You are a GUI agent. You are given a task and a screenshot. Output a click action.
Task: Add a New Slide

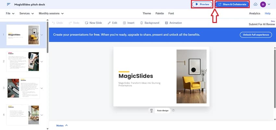(x=93, y=23)
